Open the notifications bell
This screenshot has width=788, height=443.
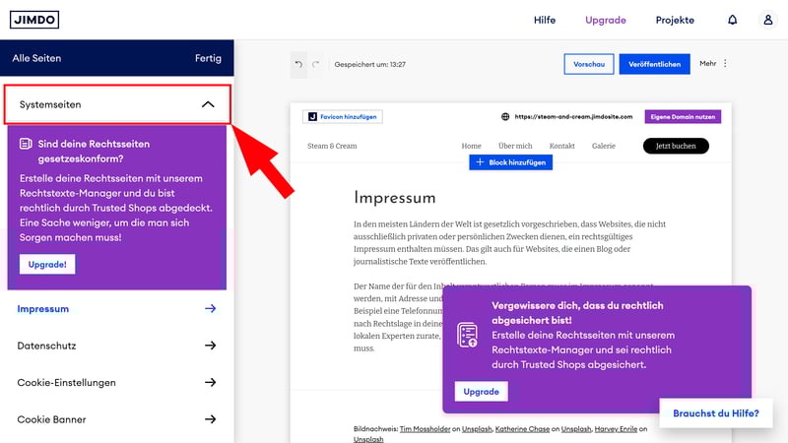(732, 20)
